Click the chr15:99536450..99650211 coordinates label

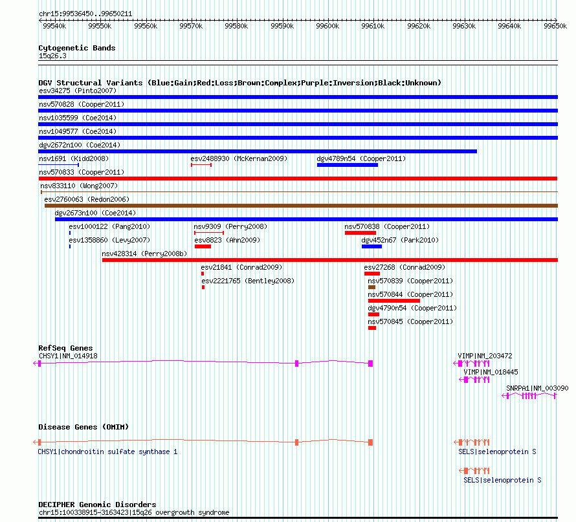[85, 14]
